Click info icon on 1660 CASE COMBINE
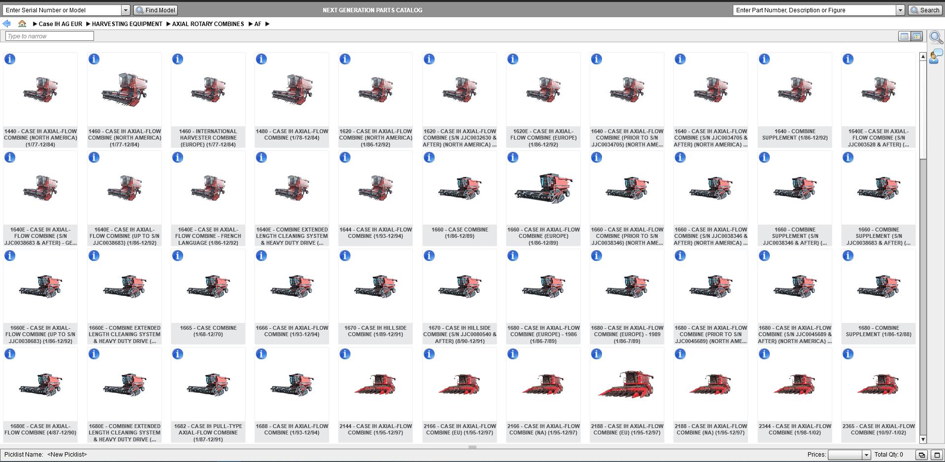The image size is (945, 462). pos(429,157)
